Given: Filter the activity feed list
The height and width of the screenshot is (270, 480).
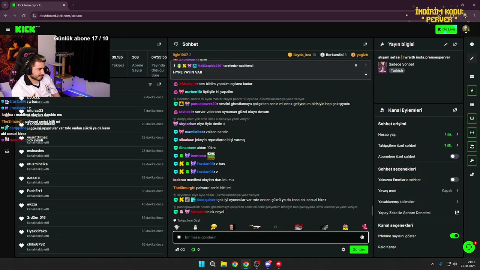Looking at the screenshot, I should coord(150,84).
